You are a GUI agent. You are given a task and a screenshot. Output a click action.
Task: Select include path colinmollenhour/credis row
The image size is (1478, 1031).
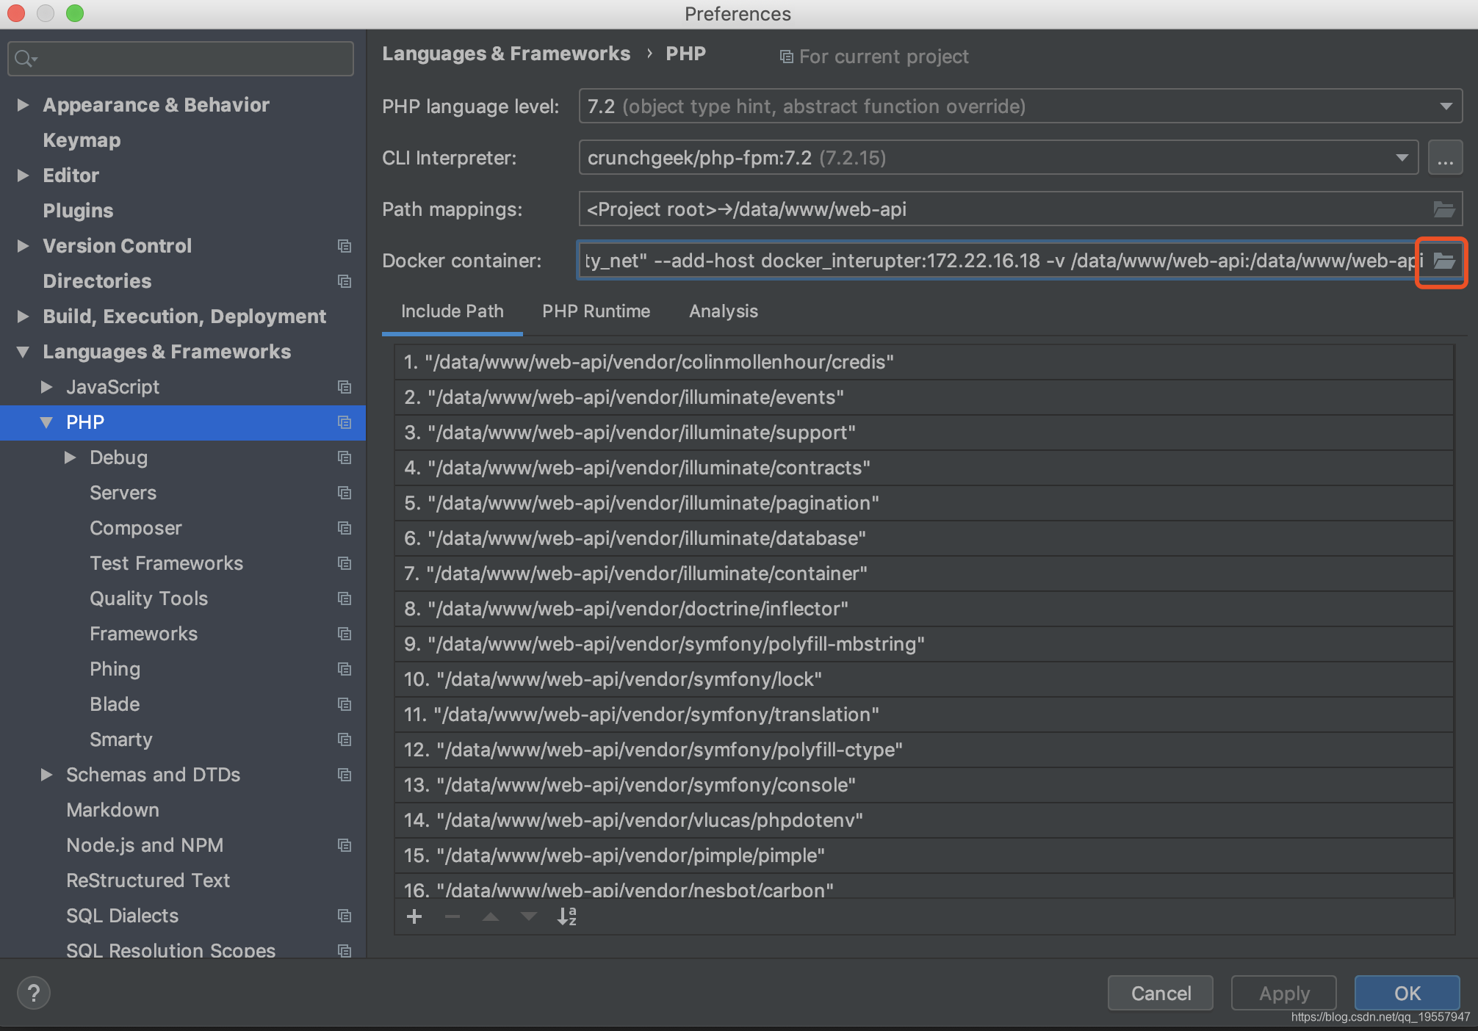[x=924, y=362]
